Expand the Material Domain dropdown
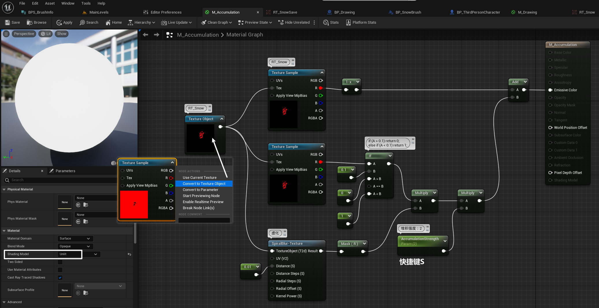 point(75,239)
